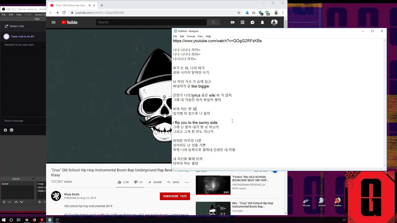This screenshot has width=397, height=223.
Task: Click the YouTube search field
Action: 151,22
